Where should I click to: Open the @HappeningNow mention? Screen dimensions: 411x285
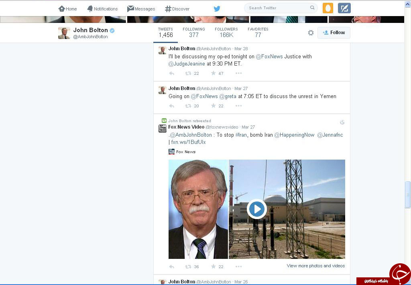click(294, 135)
